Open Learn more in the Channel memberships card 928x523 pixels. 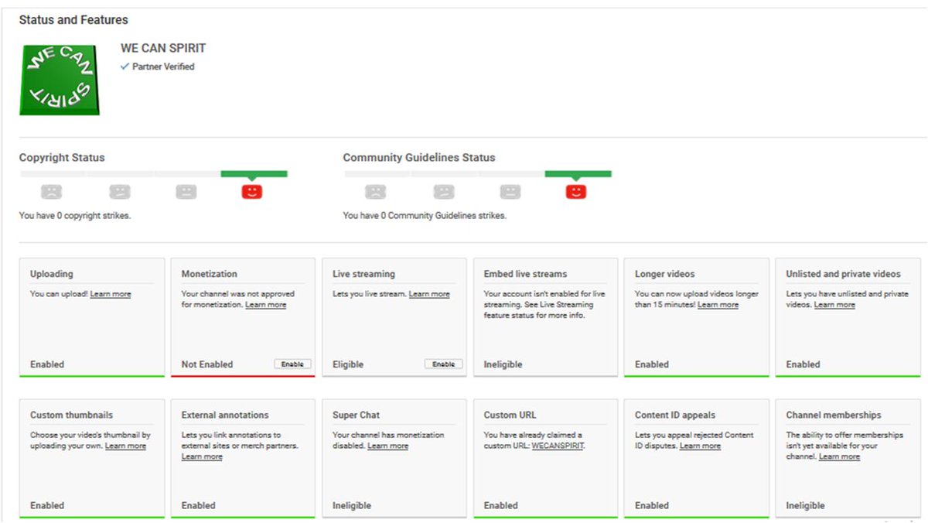(839, 456)
